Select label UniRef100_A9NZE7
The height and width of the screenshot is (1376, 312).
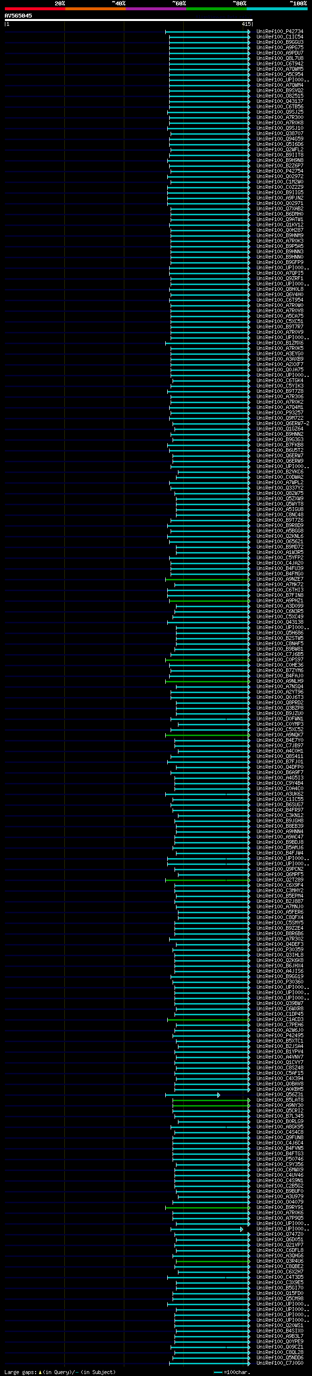point(279,579)
